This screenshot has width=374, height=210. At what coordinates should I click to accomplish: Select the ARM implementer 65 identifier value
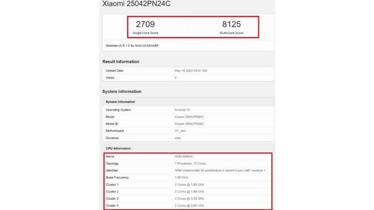(220, 170)
